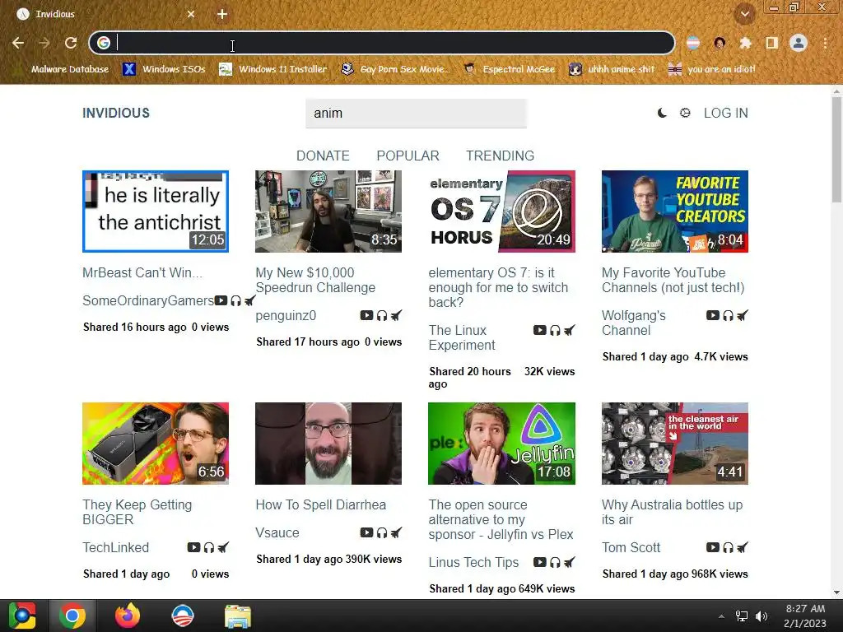Open Chrome profile avatar button

[799, 43]
